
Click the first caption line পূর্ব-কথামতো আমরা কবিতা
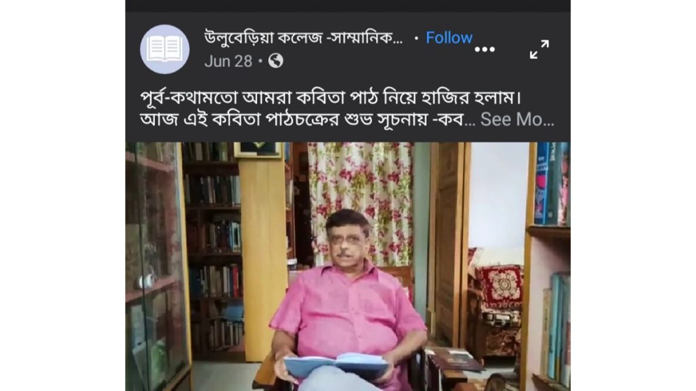tap(331, 98)
